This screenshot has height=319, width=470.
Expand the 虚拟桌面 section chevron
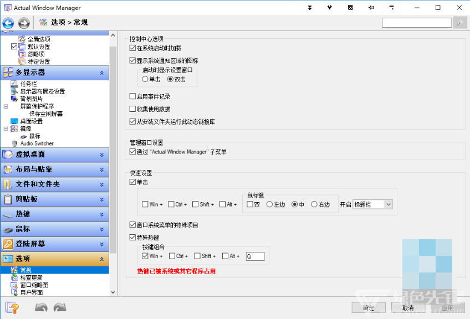(x=101, y=155)
